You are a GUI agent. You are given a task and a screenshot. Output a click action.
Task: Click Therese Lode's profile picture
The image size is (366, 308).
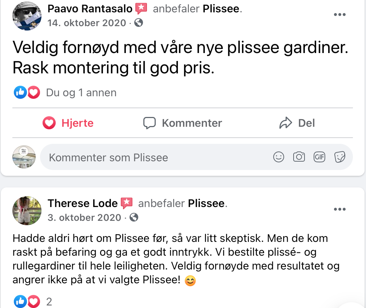tap(27, 210)
